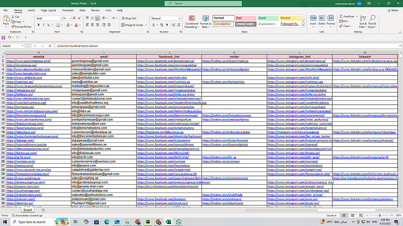403x226 pixels.
Task: Click the Save icon in quick access
Action: pyautogui.click(x=3, y=37)
